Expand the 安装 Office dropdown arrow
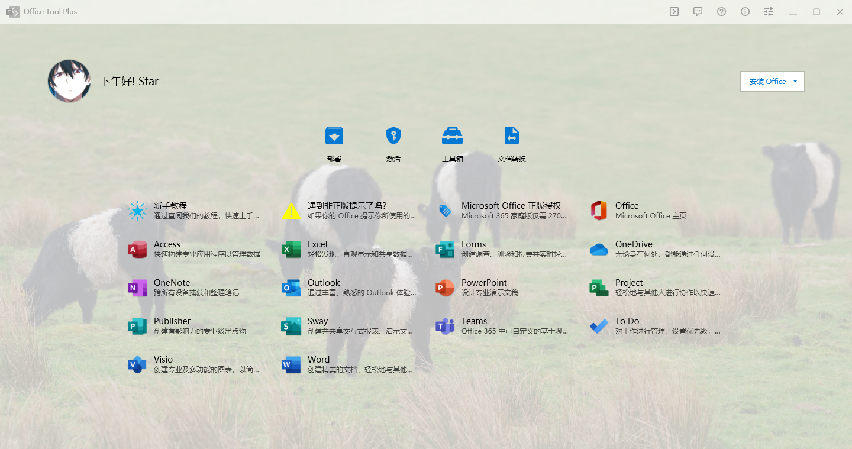852x449 pixels. pos(795,82)
